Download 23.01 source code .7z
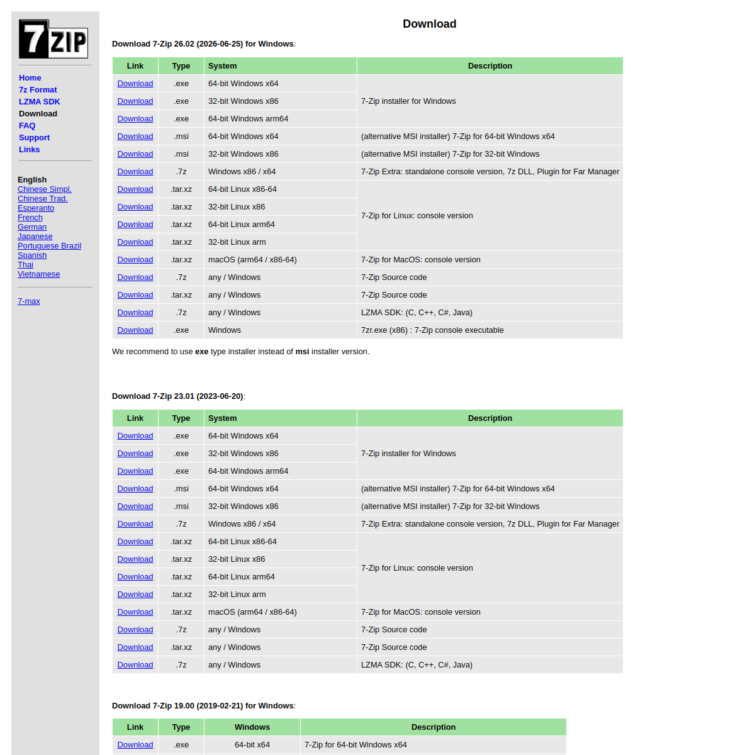Viewport: 755px width, 755px height. 135,630
